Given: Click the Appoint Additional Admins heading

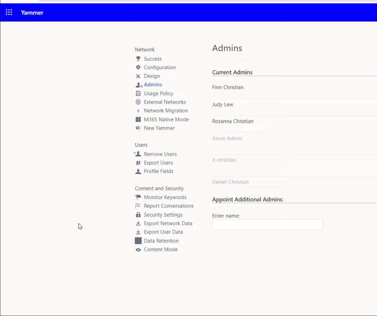Looking at the screenshot, I should (x=248, y=200).
